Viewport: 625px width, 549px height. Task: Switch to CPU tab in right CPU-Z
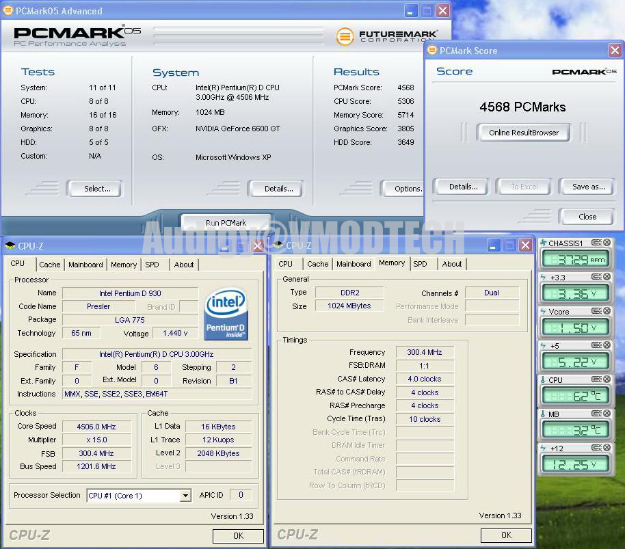point(285,264)
